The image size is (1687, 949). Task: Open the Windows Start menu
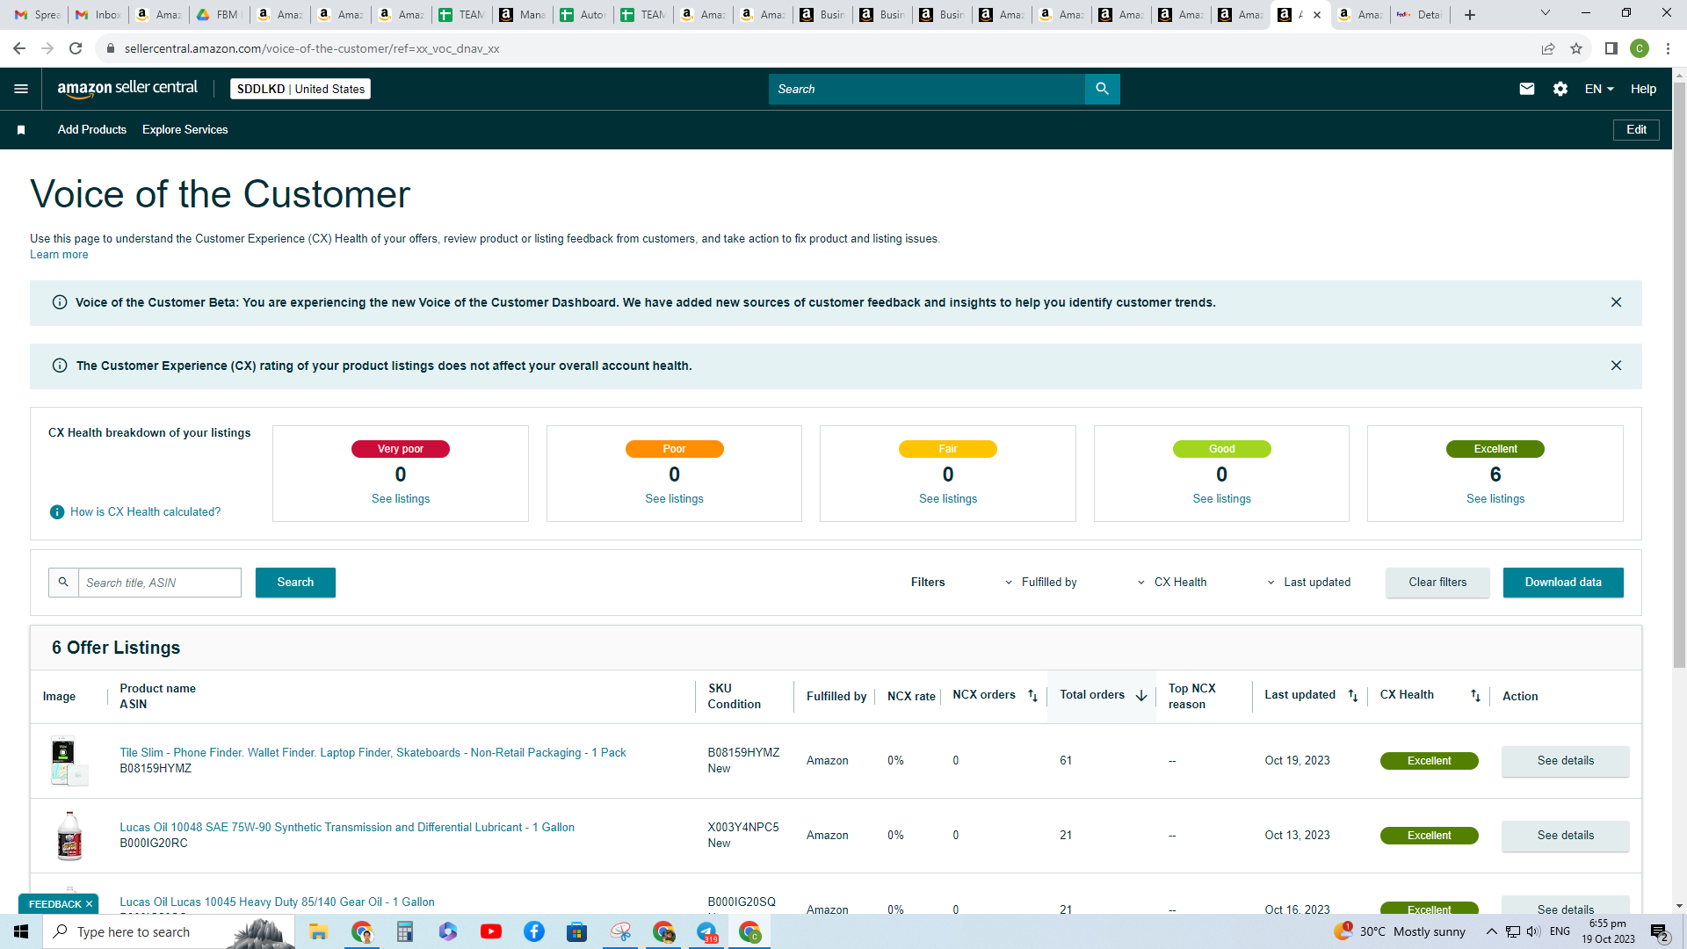pos(21,931)
